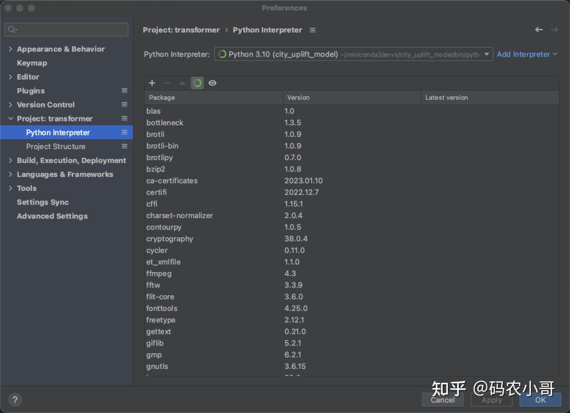Click the upgrade package arrow icon
570x413 pixels.
182,83
